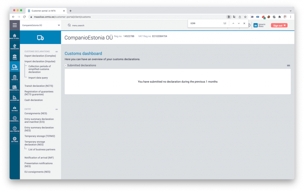Click the Sign out button
The image size is (304, 192).
click(279, 26)
